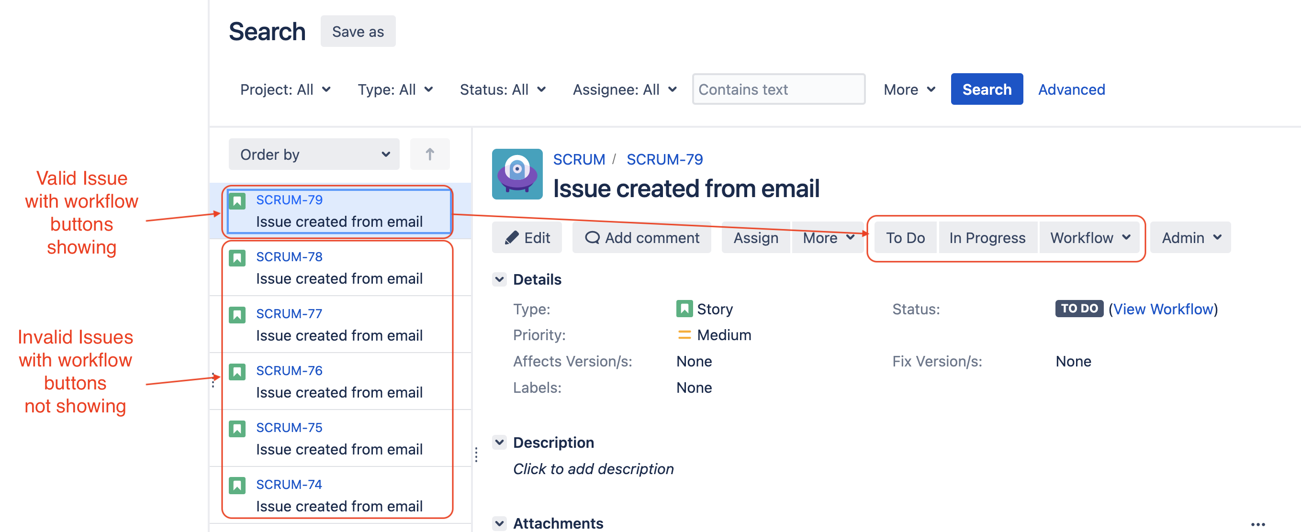Click the Story type icon in Details
This screenshot has width=1301, height=532.
(684, 309)
